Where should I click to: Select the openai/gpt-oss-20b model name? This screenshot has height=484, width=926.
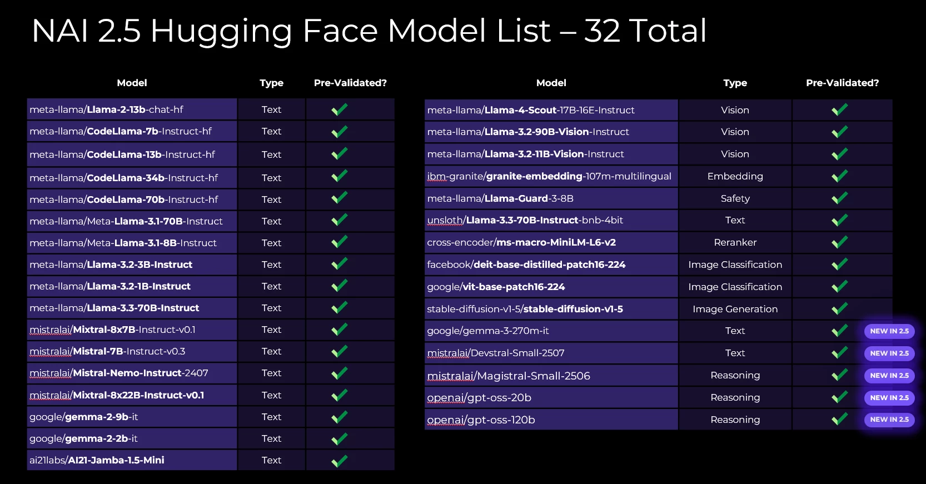tap(479, 398)
